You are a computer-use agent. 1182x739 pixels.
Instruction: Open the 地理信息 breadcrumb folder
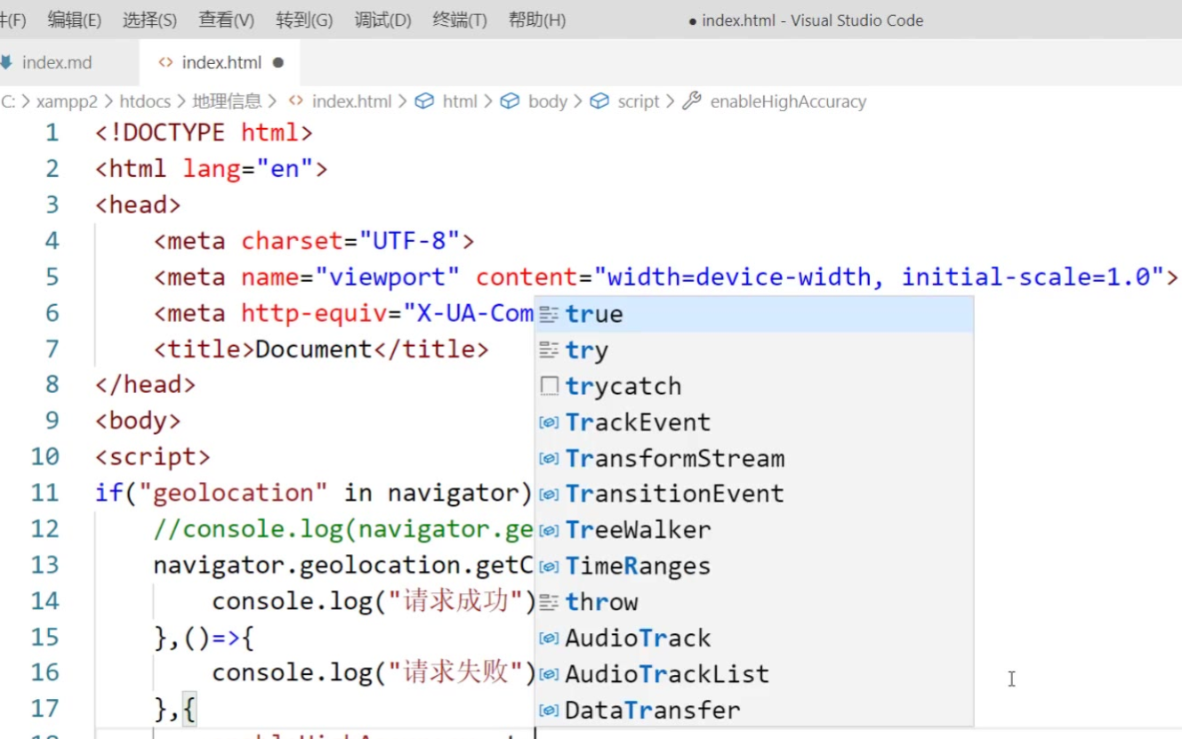(x=227, y=101)
